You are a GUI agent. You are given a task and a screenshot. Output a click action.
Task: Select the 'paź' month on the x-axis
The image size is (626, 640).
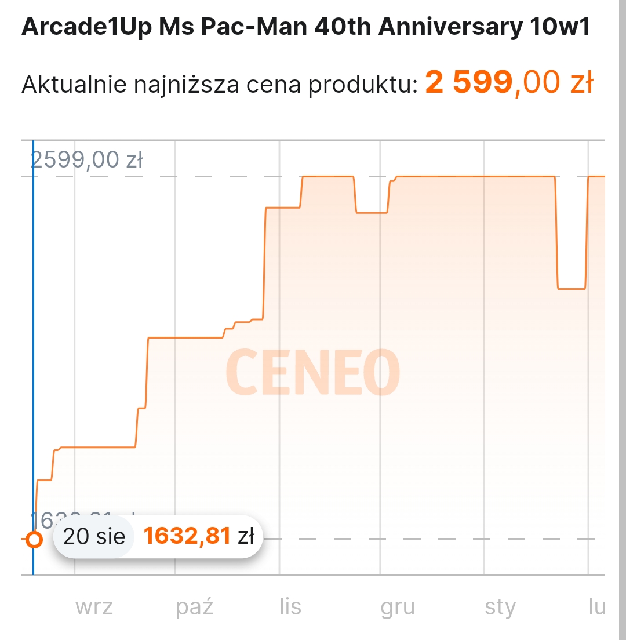(x=195, y=608)
